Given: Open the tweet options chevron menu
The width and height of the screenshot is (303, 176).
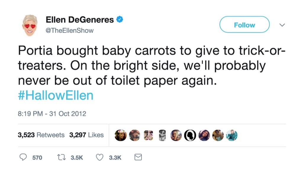Looking at the screenshot, I should pos(282,25).
